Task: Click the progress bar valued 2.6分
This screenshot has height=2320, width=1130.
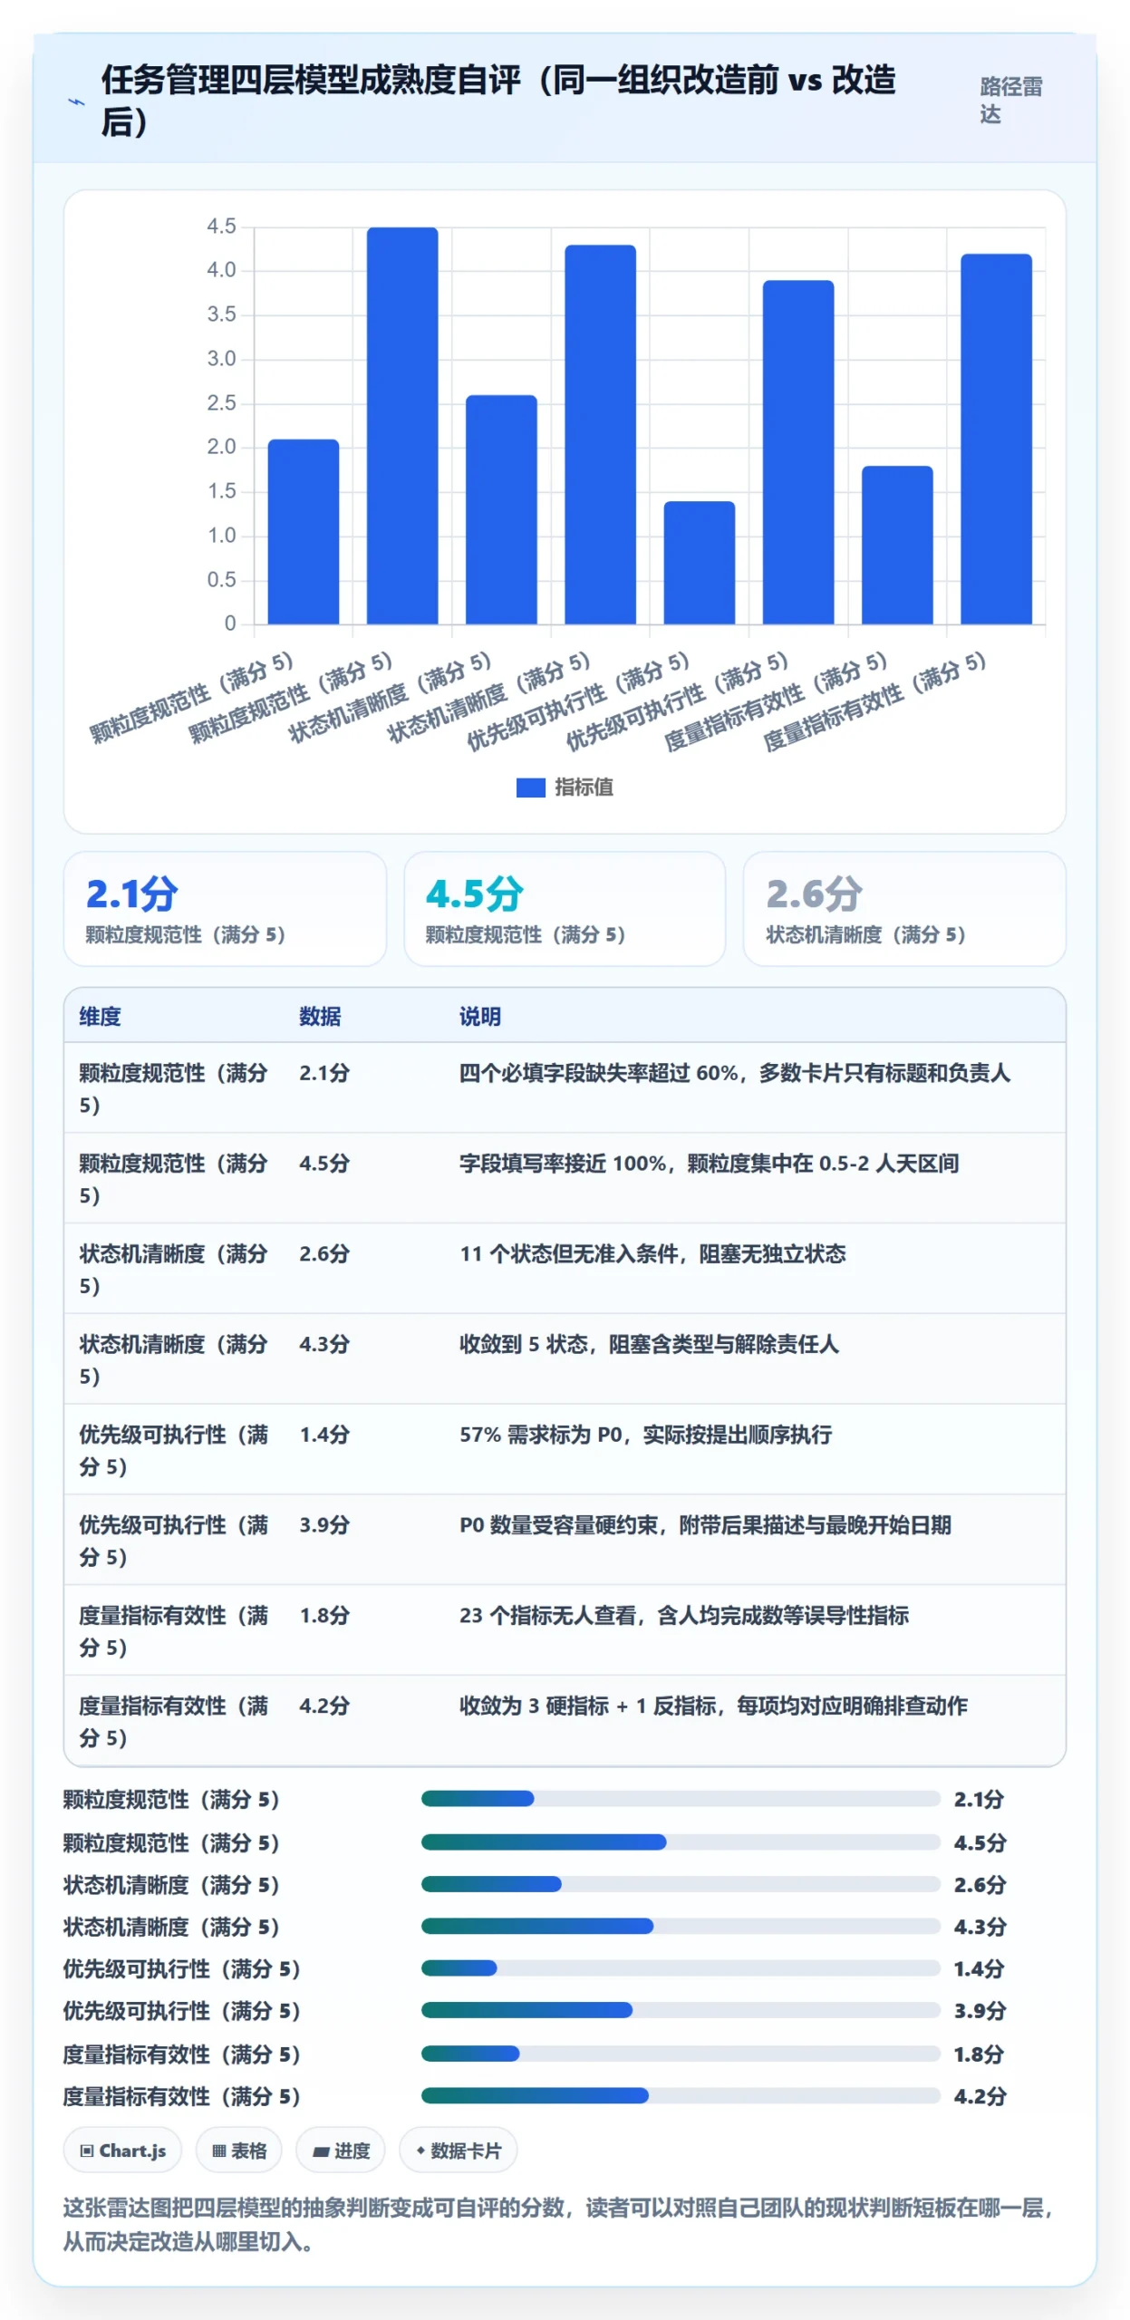Action: pyautogui.click(x=681, y=1885)
